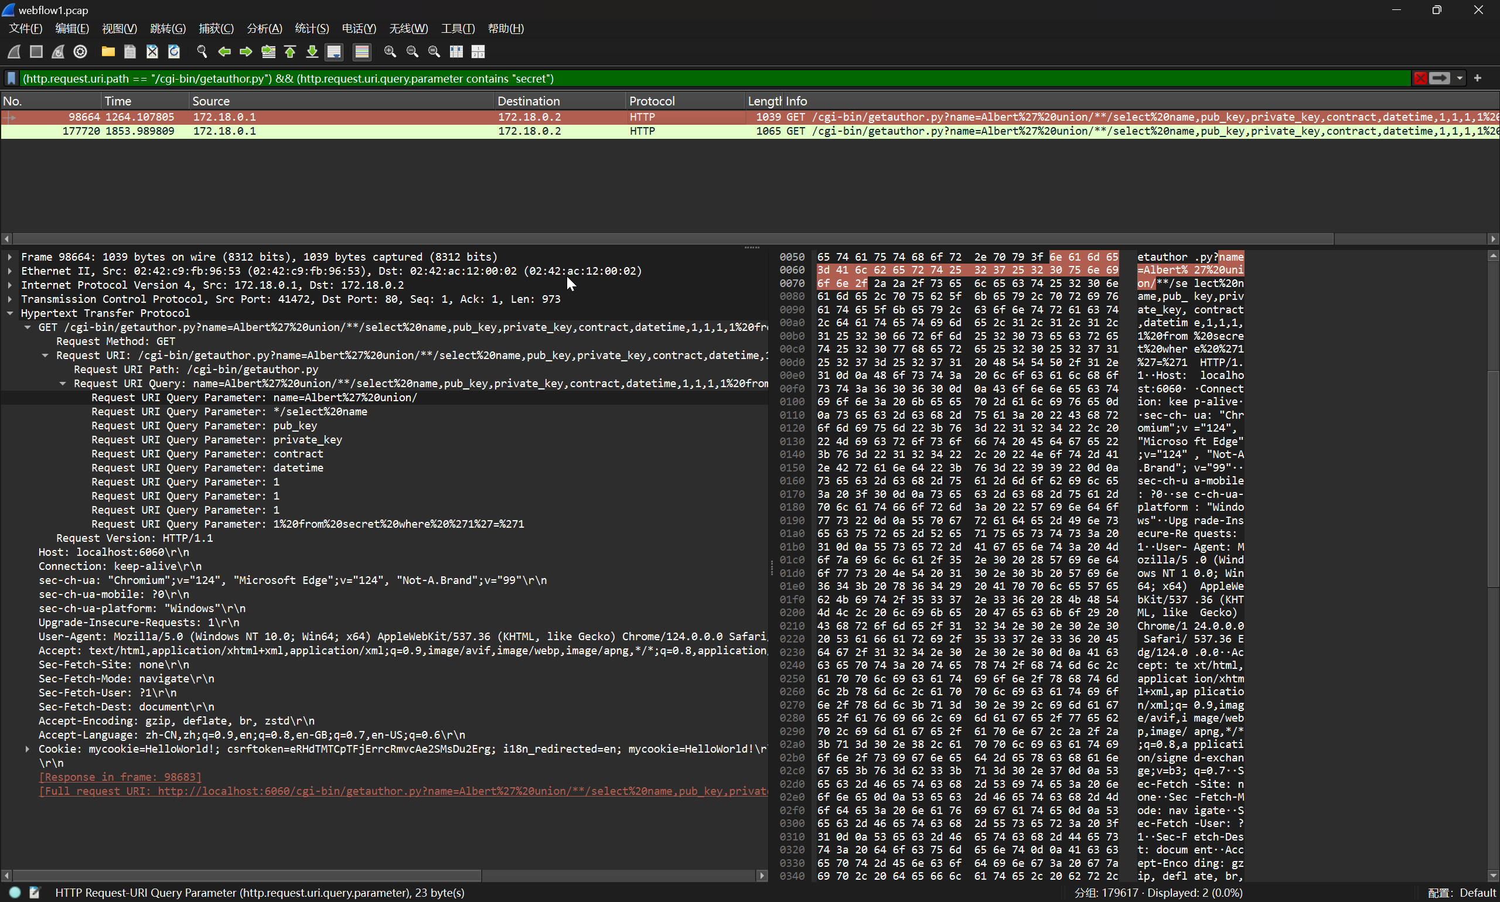The width and height of the screenshot is (1500, 902).
Task: Save this capture file
Action: click(x=129, y=52)
